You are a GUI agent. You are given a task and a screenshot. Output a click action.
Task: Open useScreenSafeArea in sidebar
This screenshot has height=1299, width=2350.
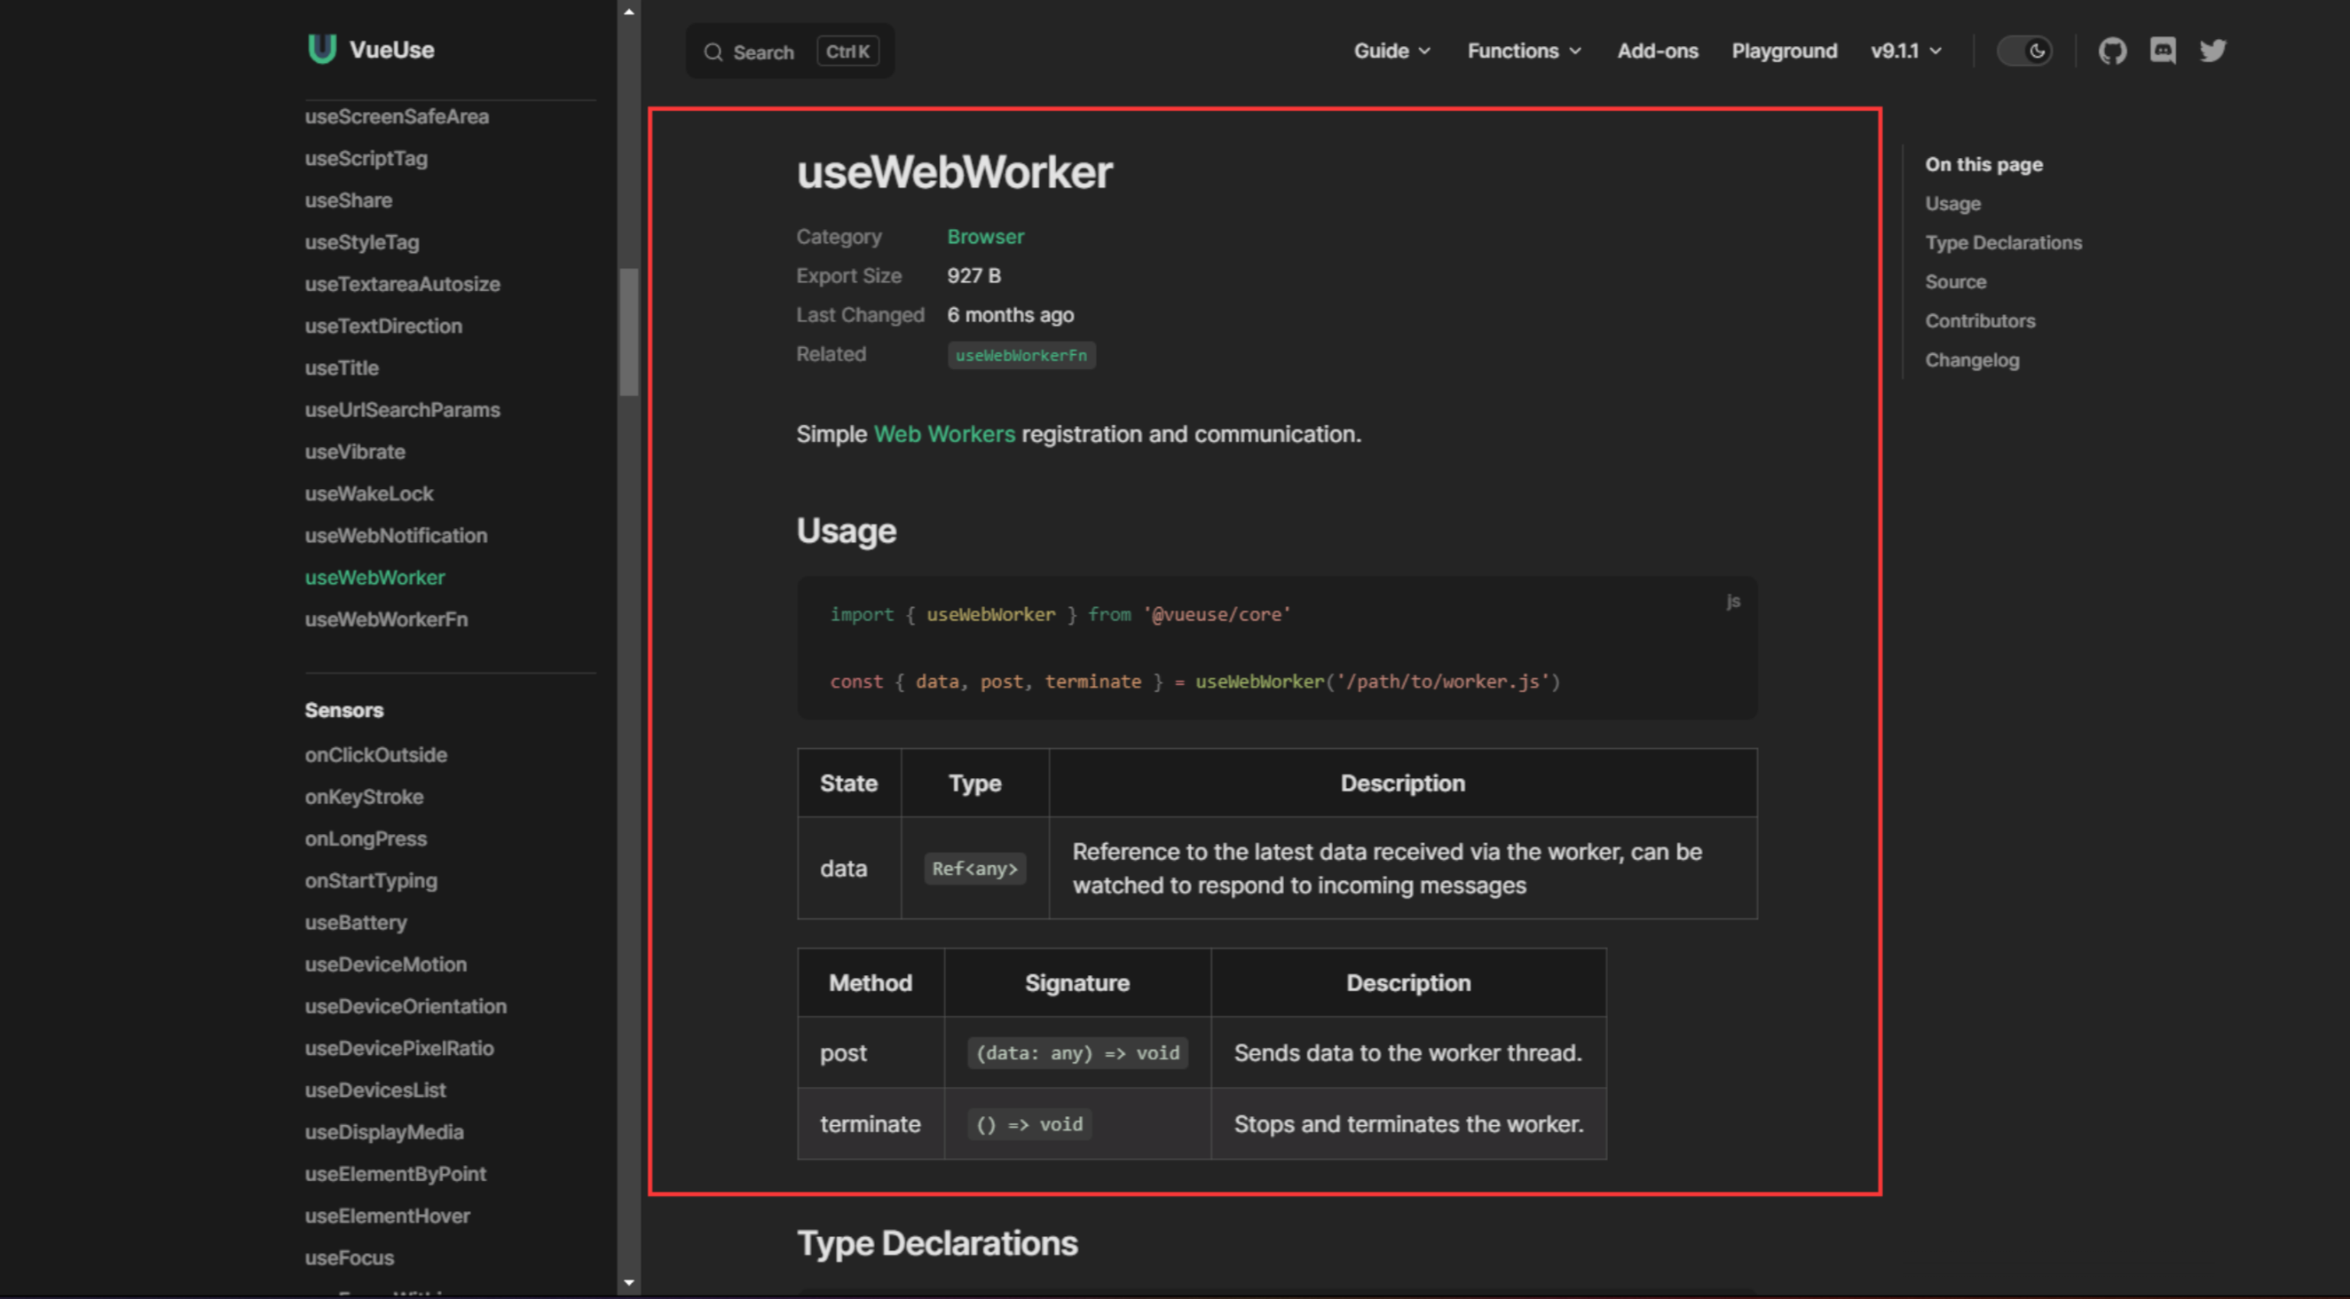tap(397, 117)
